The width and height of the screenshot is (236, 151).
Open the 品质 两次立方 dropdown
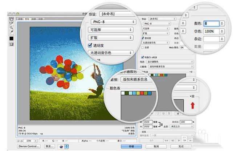[182, 126]
